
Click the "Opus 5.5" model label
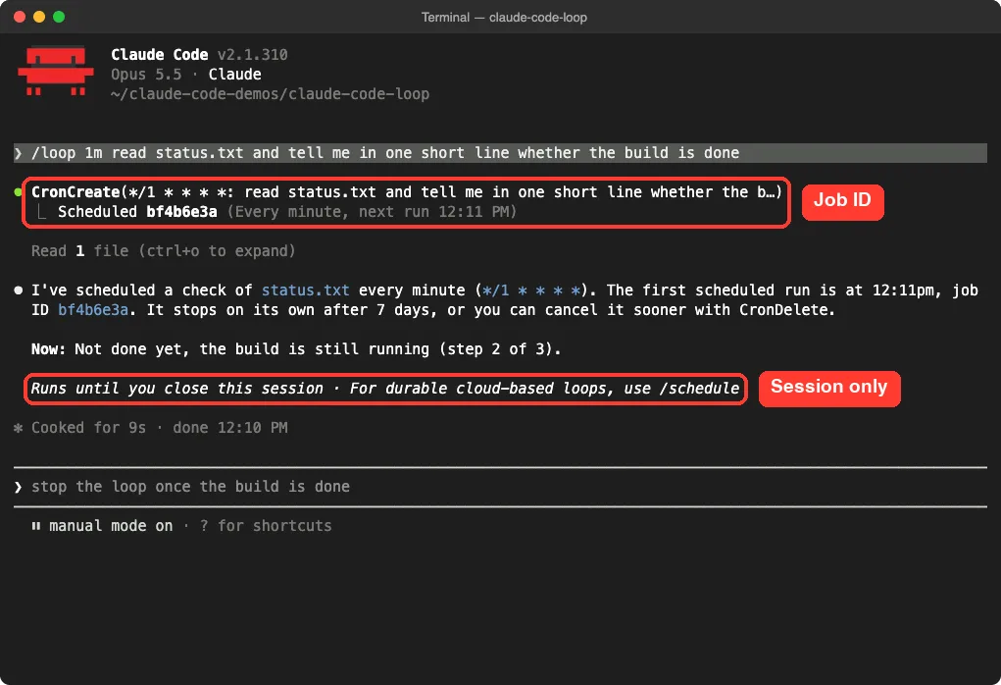point(146,75)
